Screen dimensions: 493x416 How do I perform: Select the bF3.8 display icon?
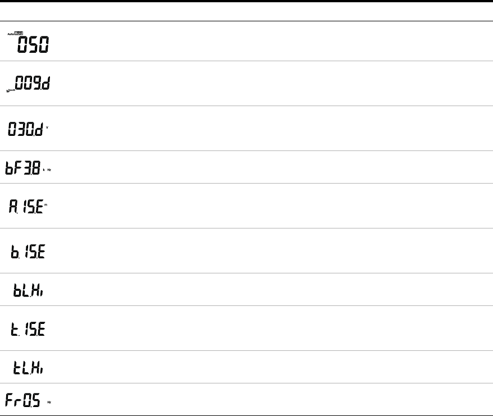point(23,168)
